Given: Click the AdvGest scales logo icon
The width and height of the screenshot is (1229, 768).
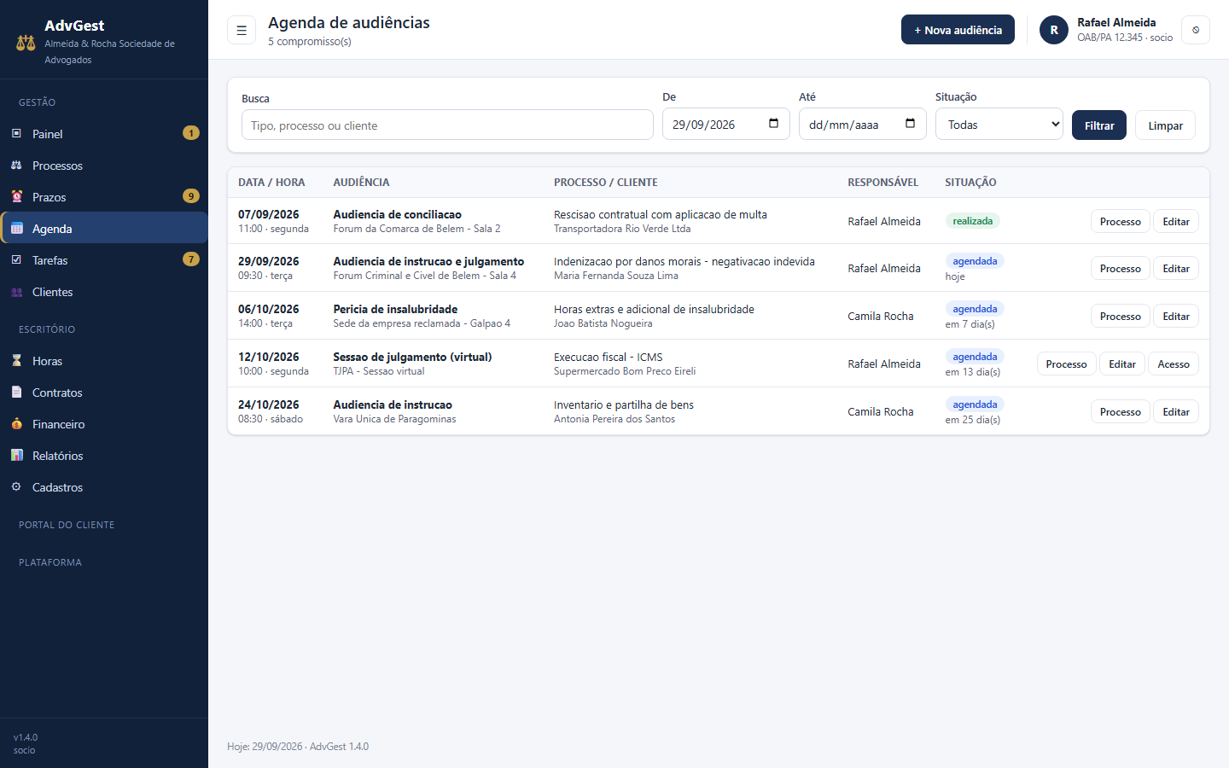Looking at the screenshot, I should pyautogui.click(x=26, y=42).
